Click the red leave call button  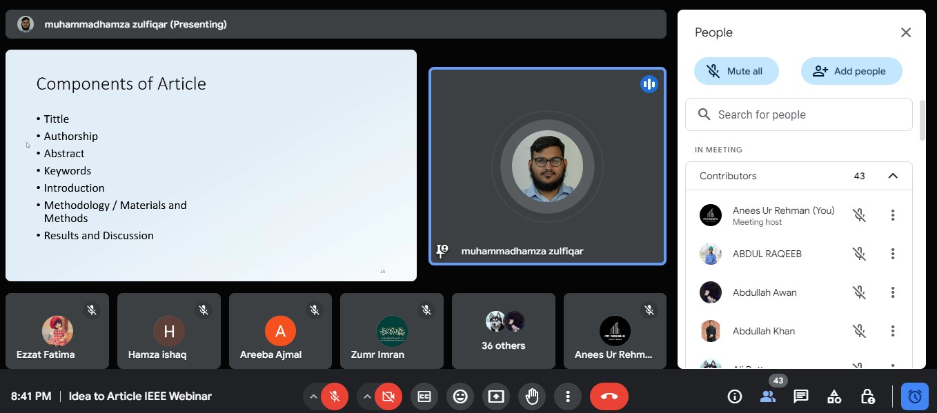[x=609, y=396]
